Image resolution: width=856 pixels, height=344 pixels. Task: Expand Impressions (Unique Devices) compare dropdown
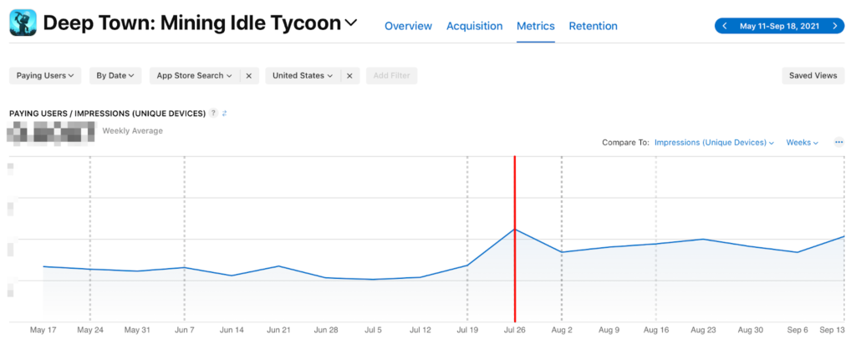(x=715, y=143)
